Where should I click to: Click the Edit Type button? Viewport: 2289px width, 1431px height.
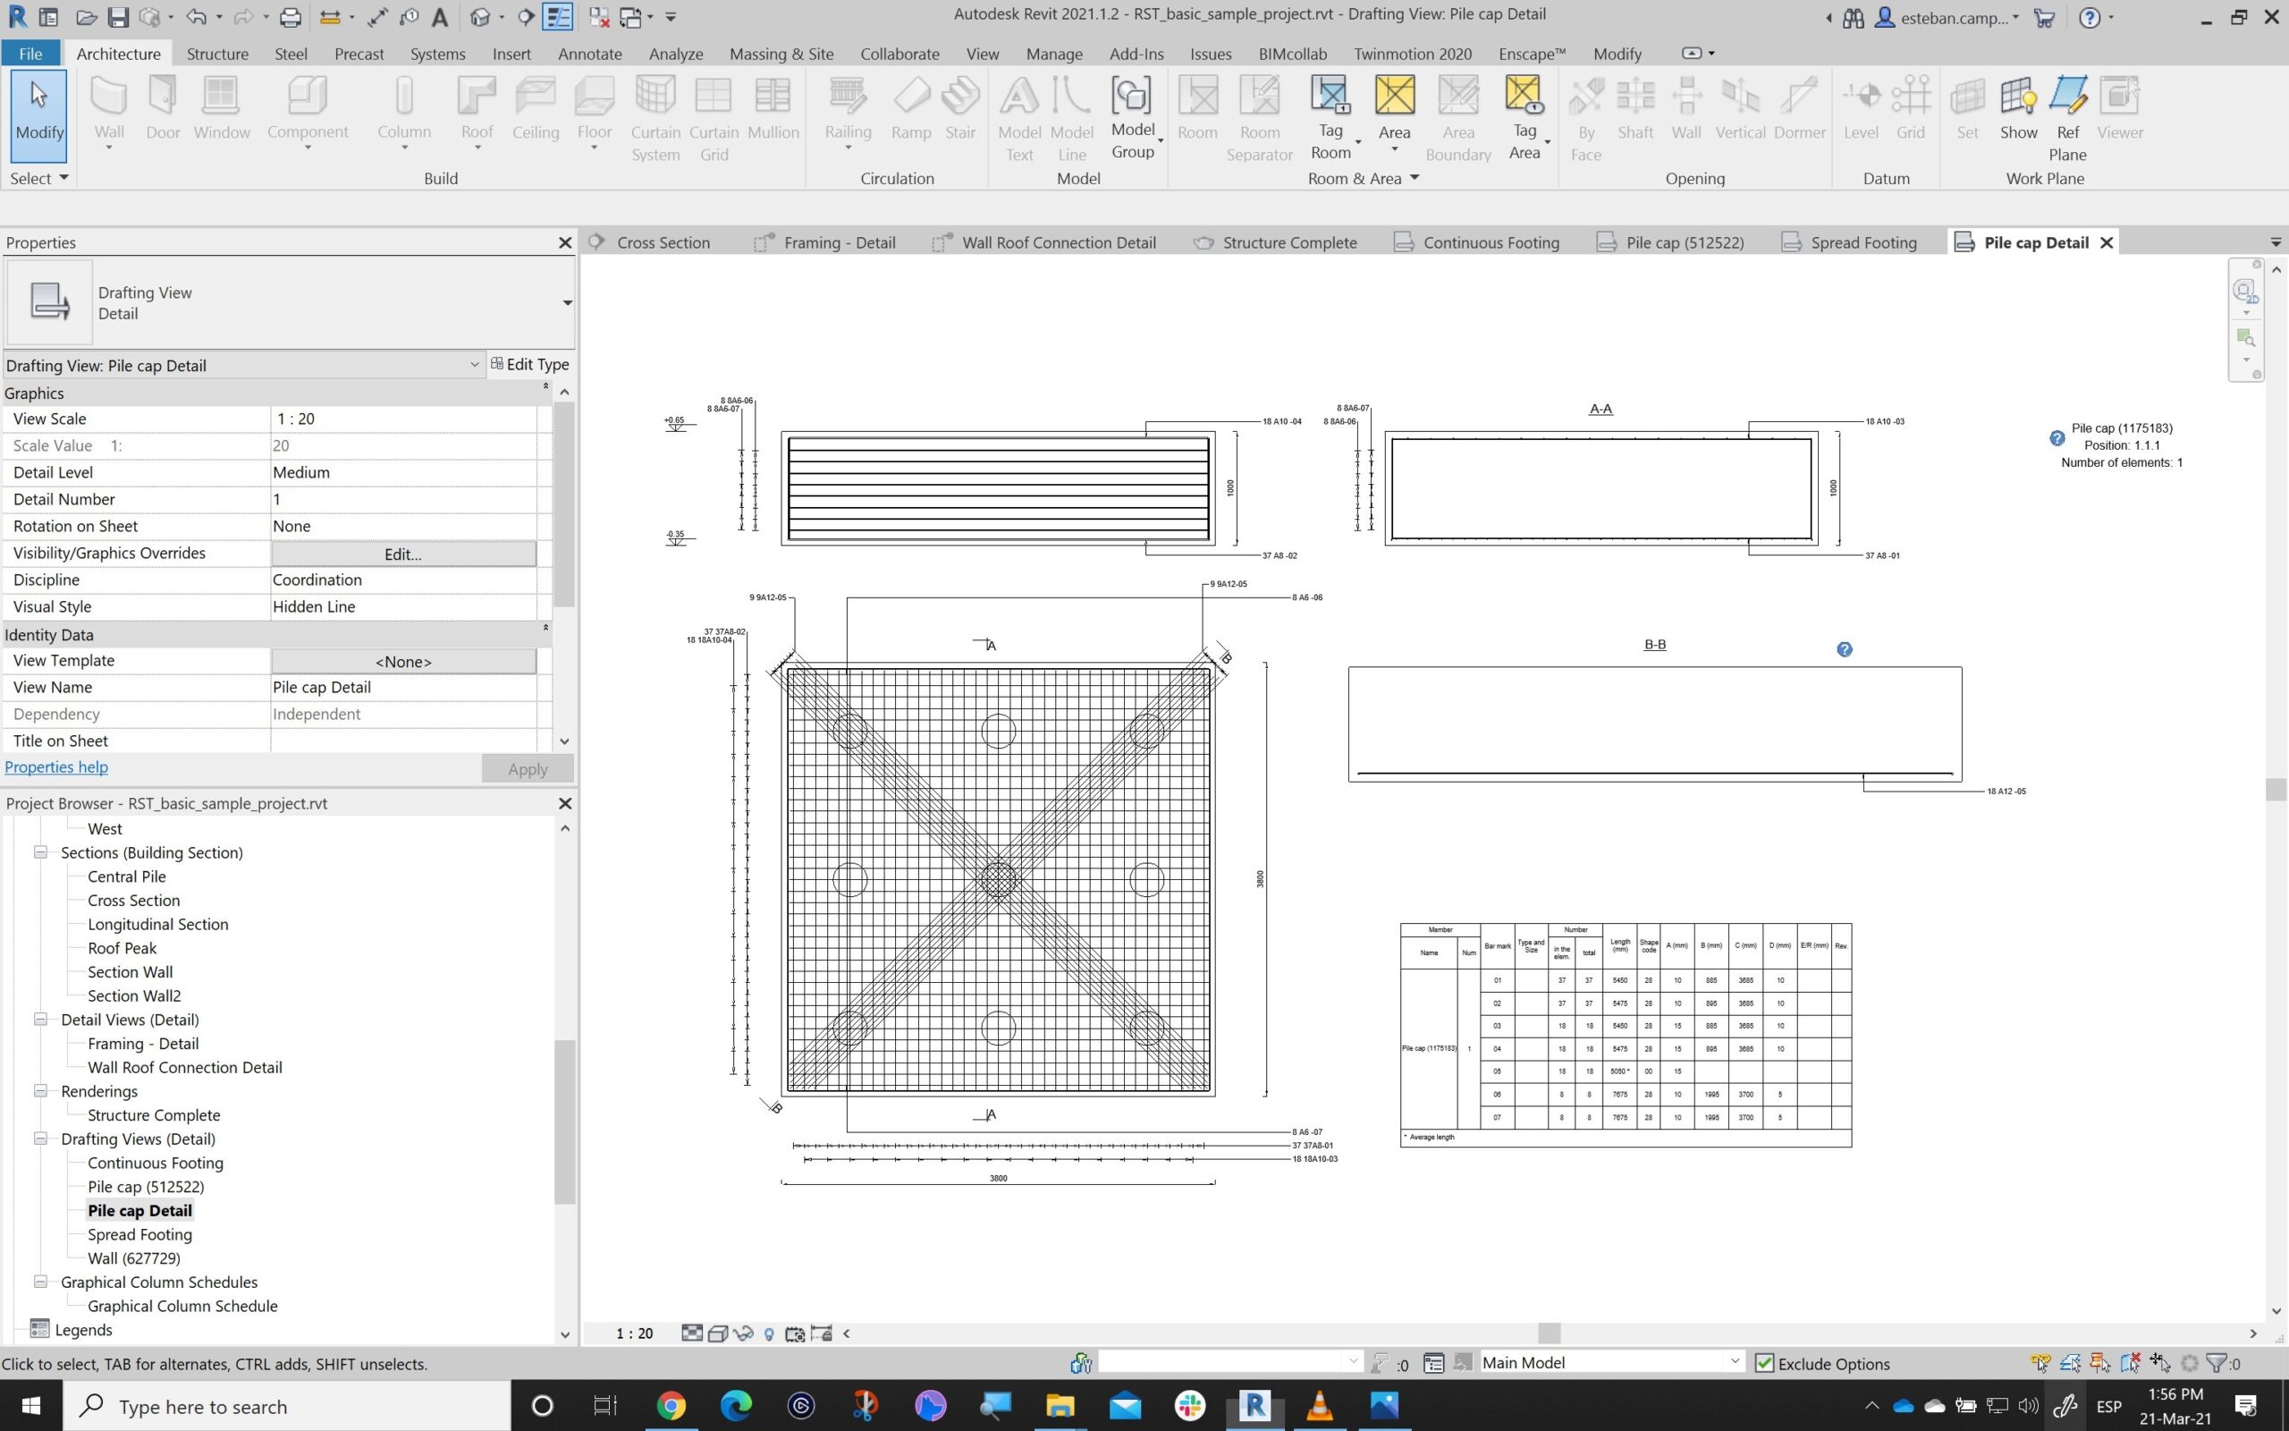pyautogui.click(x=529, y=364)
